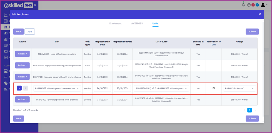This screenshot has height=133, width=272.
Task: Go to page 1 in pagination
Action: click(x=249, y=110)
